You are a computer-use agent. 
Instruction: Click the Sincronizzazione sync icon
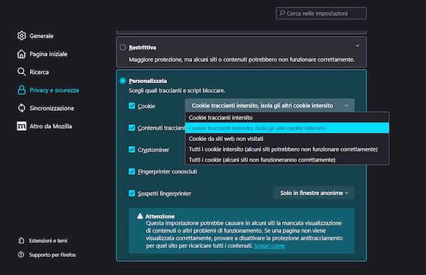22,108
